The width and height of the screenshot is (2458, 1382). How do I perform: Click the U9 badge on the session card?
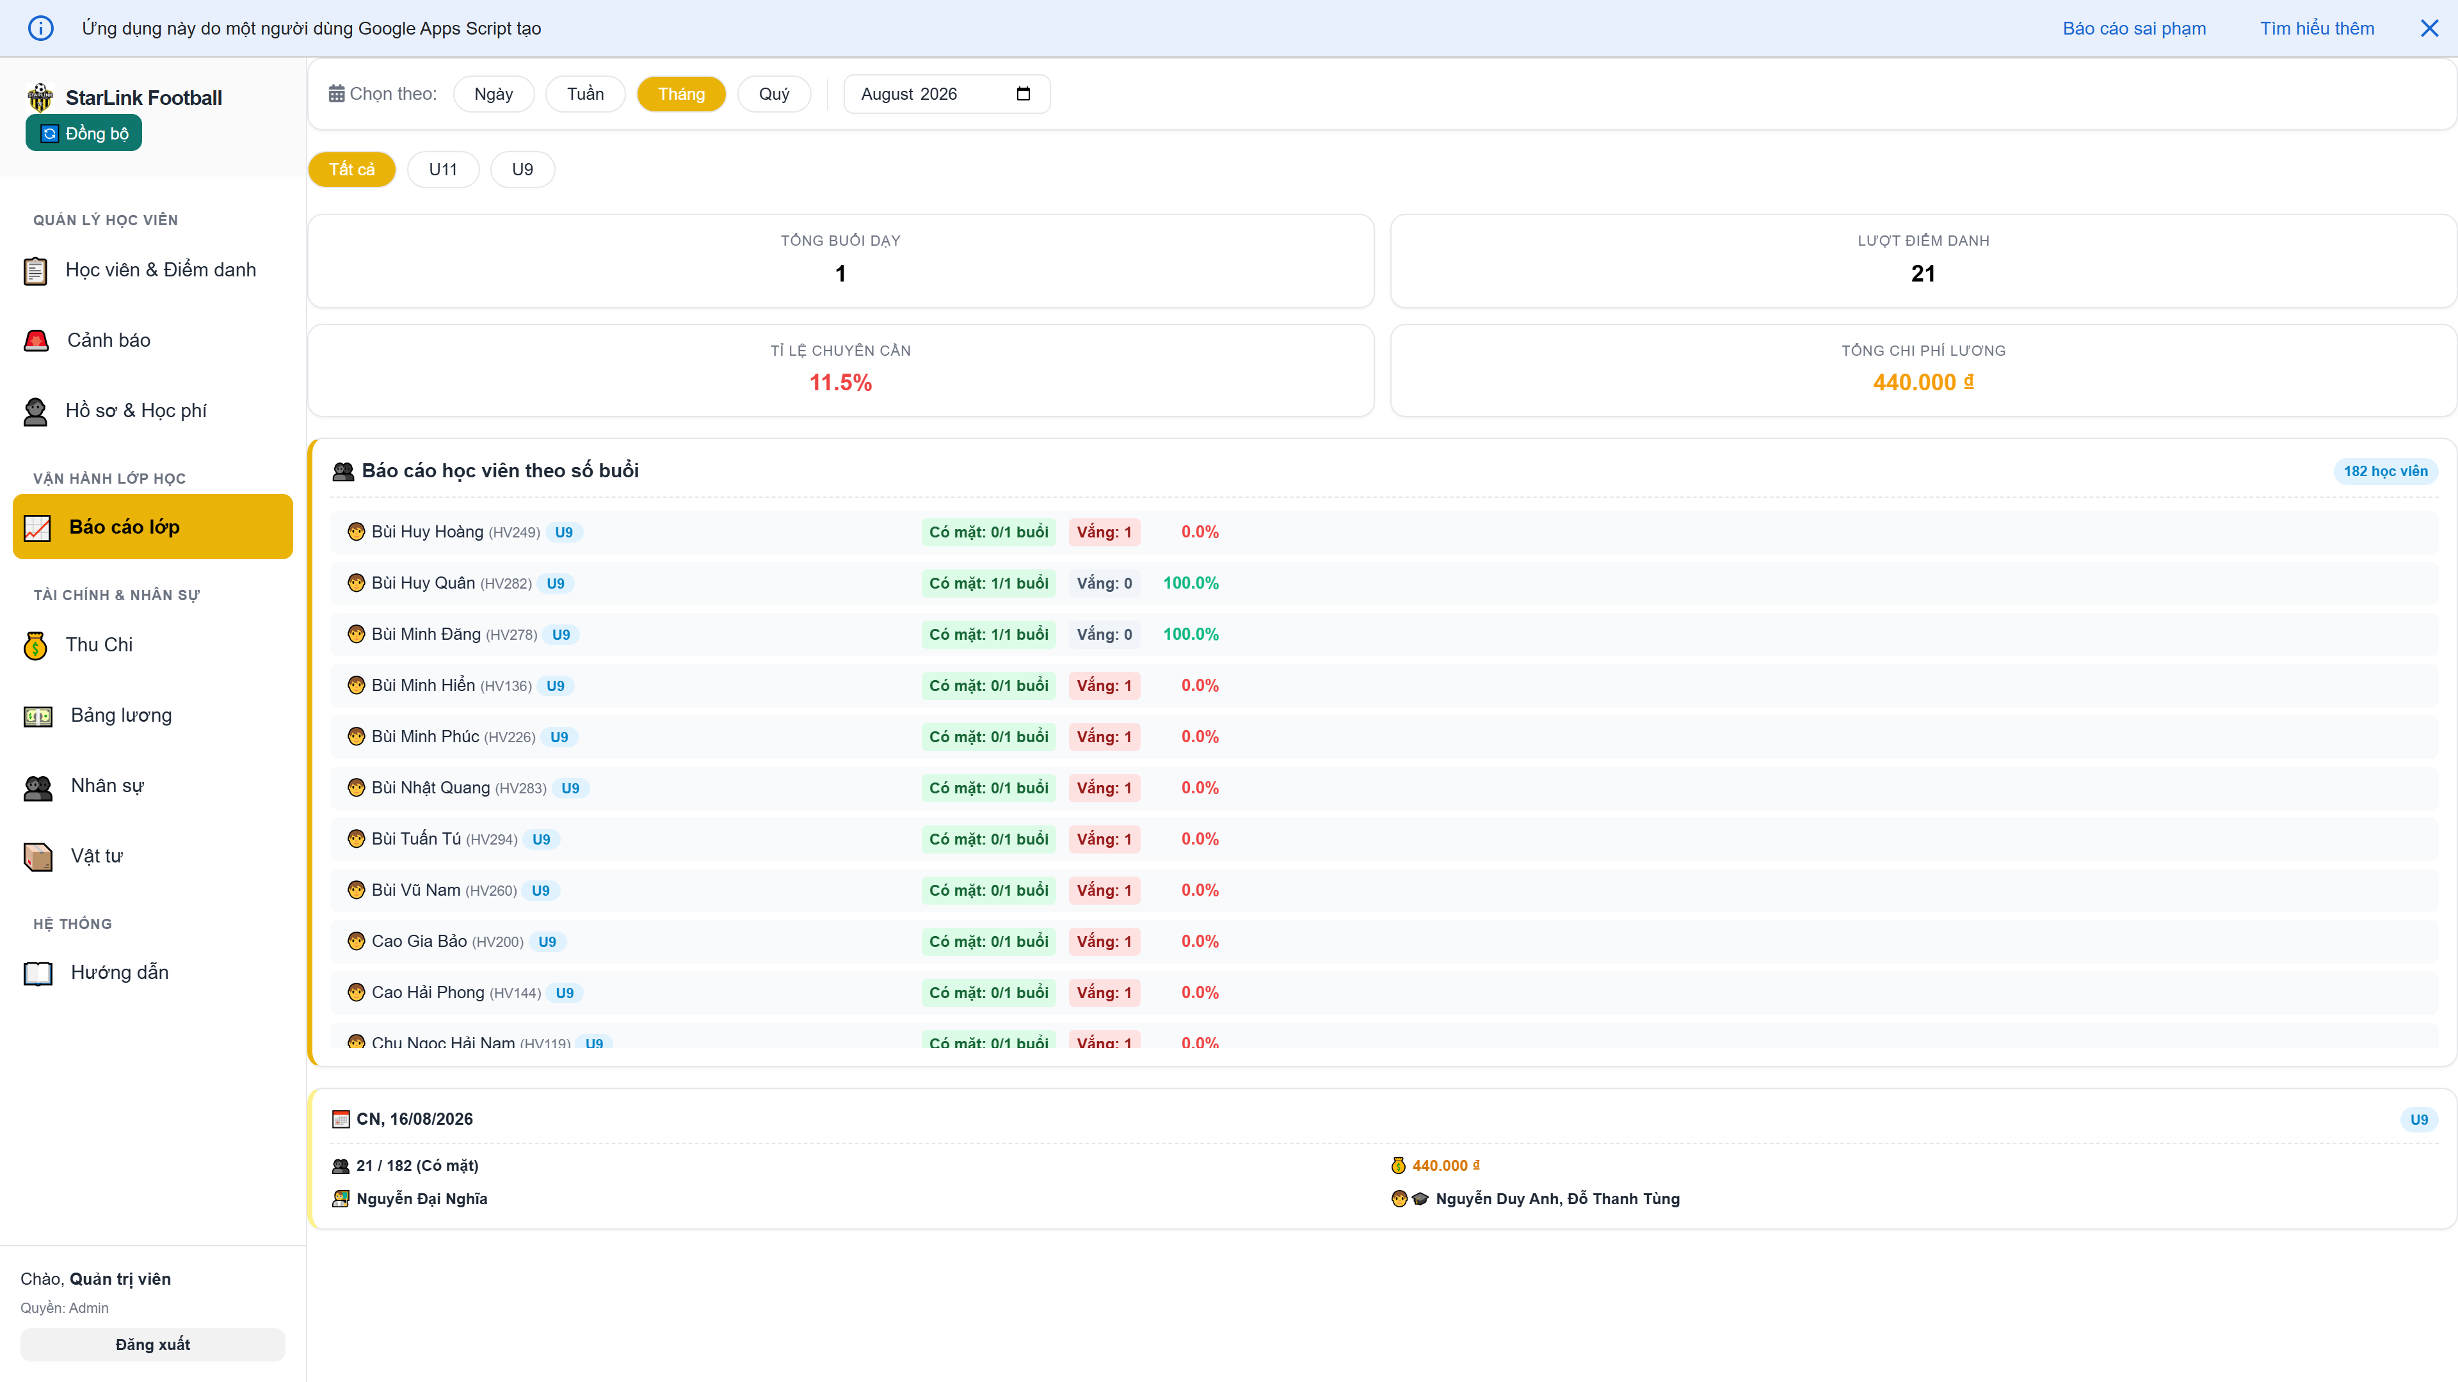tap(2419, 1120)
